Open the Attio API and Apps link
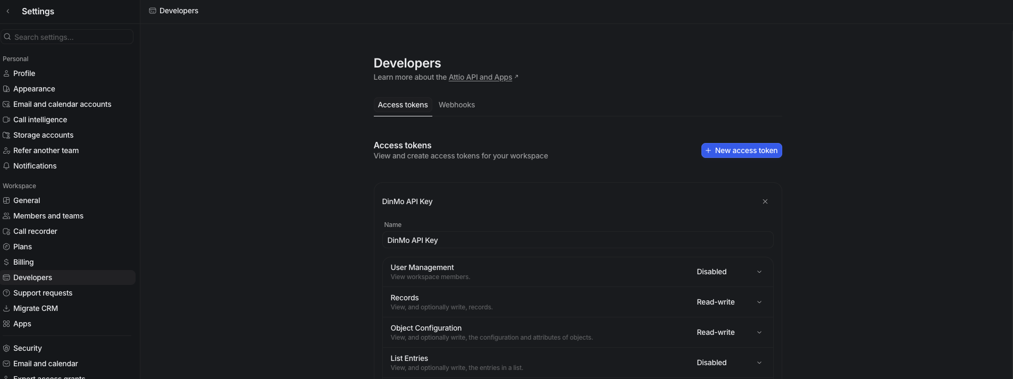This screenshot has height=379, width=1013. point(480,77)
